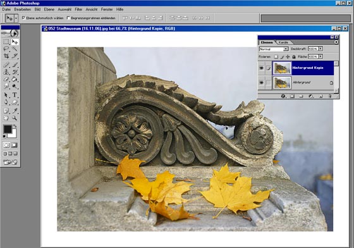The width and height of the screenshot is (354, 248).
Task: Create new layer icon in Ebenen panel
Action: pyautogui.click(x=320, y=96)
